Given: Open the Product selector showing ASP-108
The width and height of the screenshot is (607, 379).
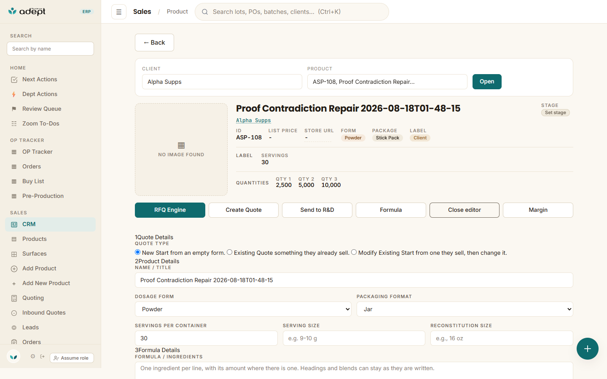Looking at the screenshot, I should click(387, 82).
